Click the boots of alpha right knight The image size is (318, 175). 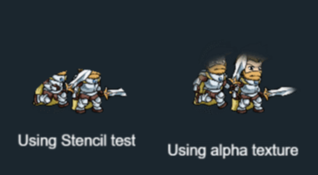(x=250, y=111)
